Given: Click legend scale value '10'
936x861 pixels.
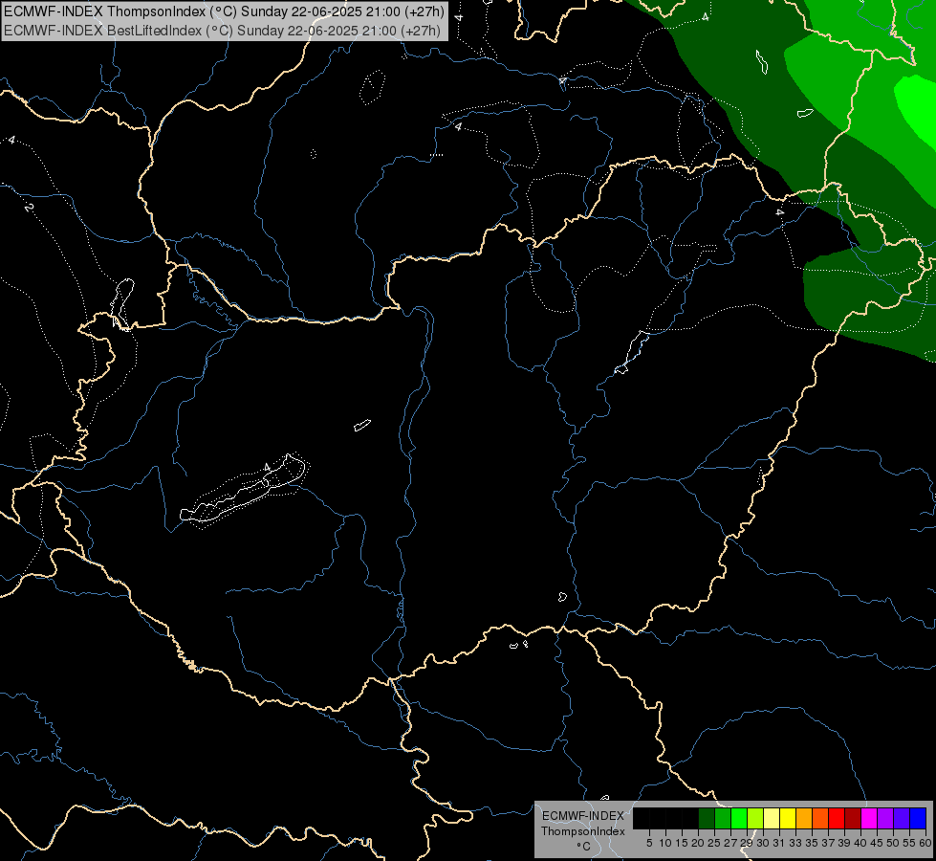Looking at the screenshot, I should click(665, 843).
